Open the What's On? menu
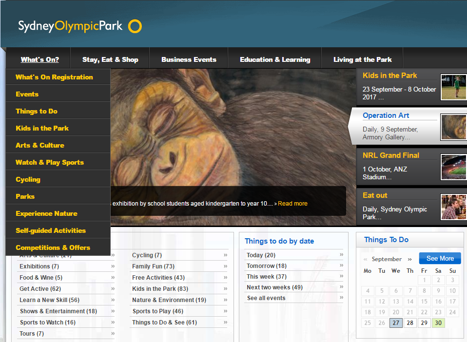467x342 pixels. point(40,59)
